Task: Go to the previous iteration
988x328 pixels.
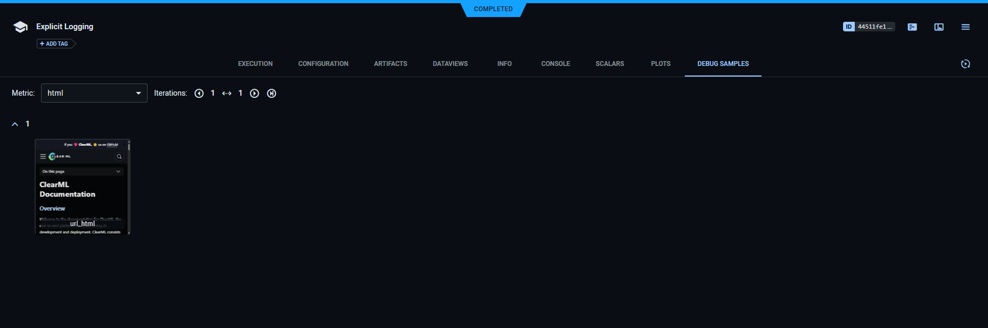Action: tap(199, 94)
